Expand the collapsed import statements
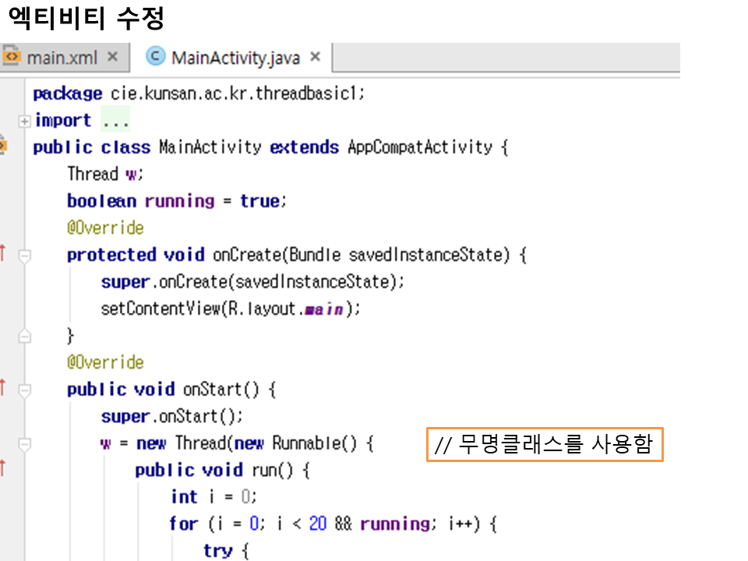748x561 pixels. [x=25, y=121]
